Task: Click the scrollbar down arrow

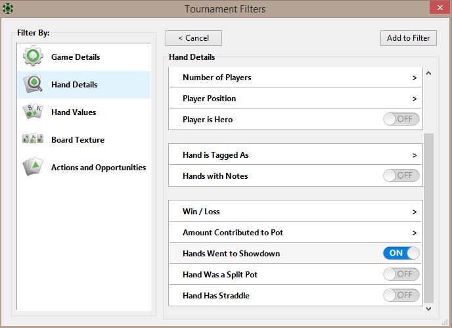Action: coord(429,308)
